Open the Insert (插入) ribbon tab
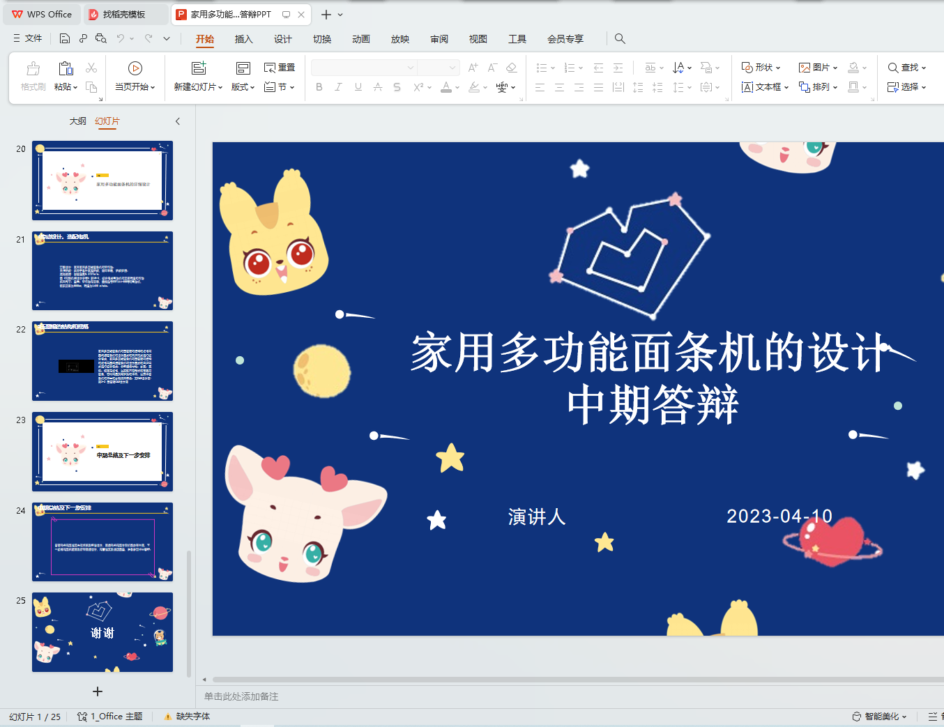 [243, 39]
